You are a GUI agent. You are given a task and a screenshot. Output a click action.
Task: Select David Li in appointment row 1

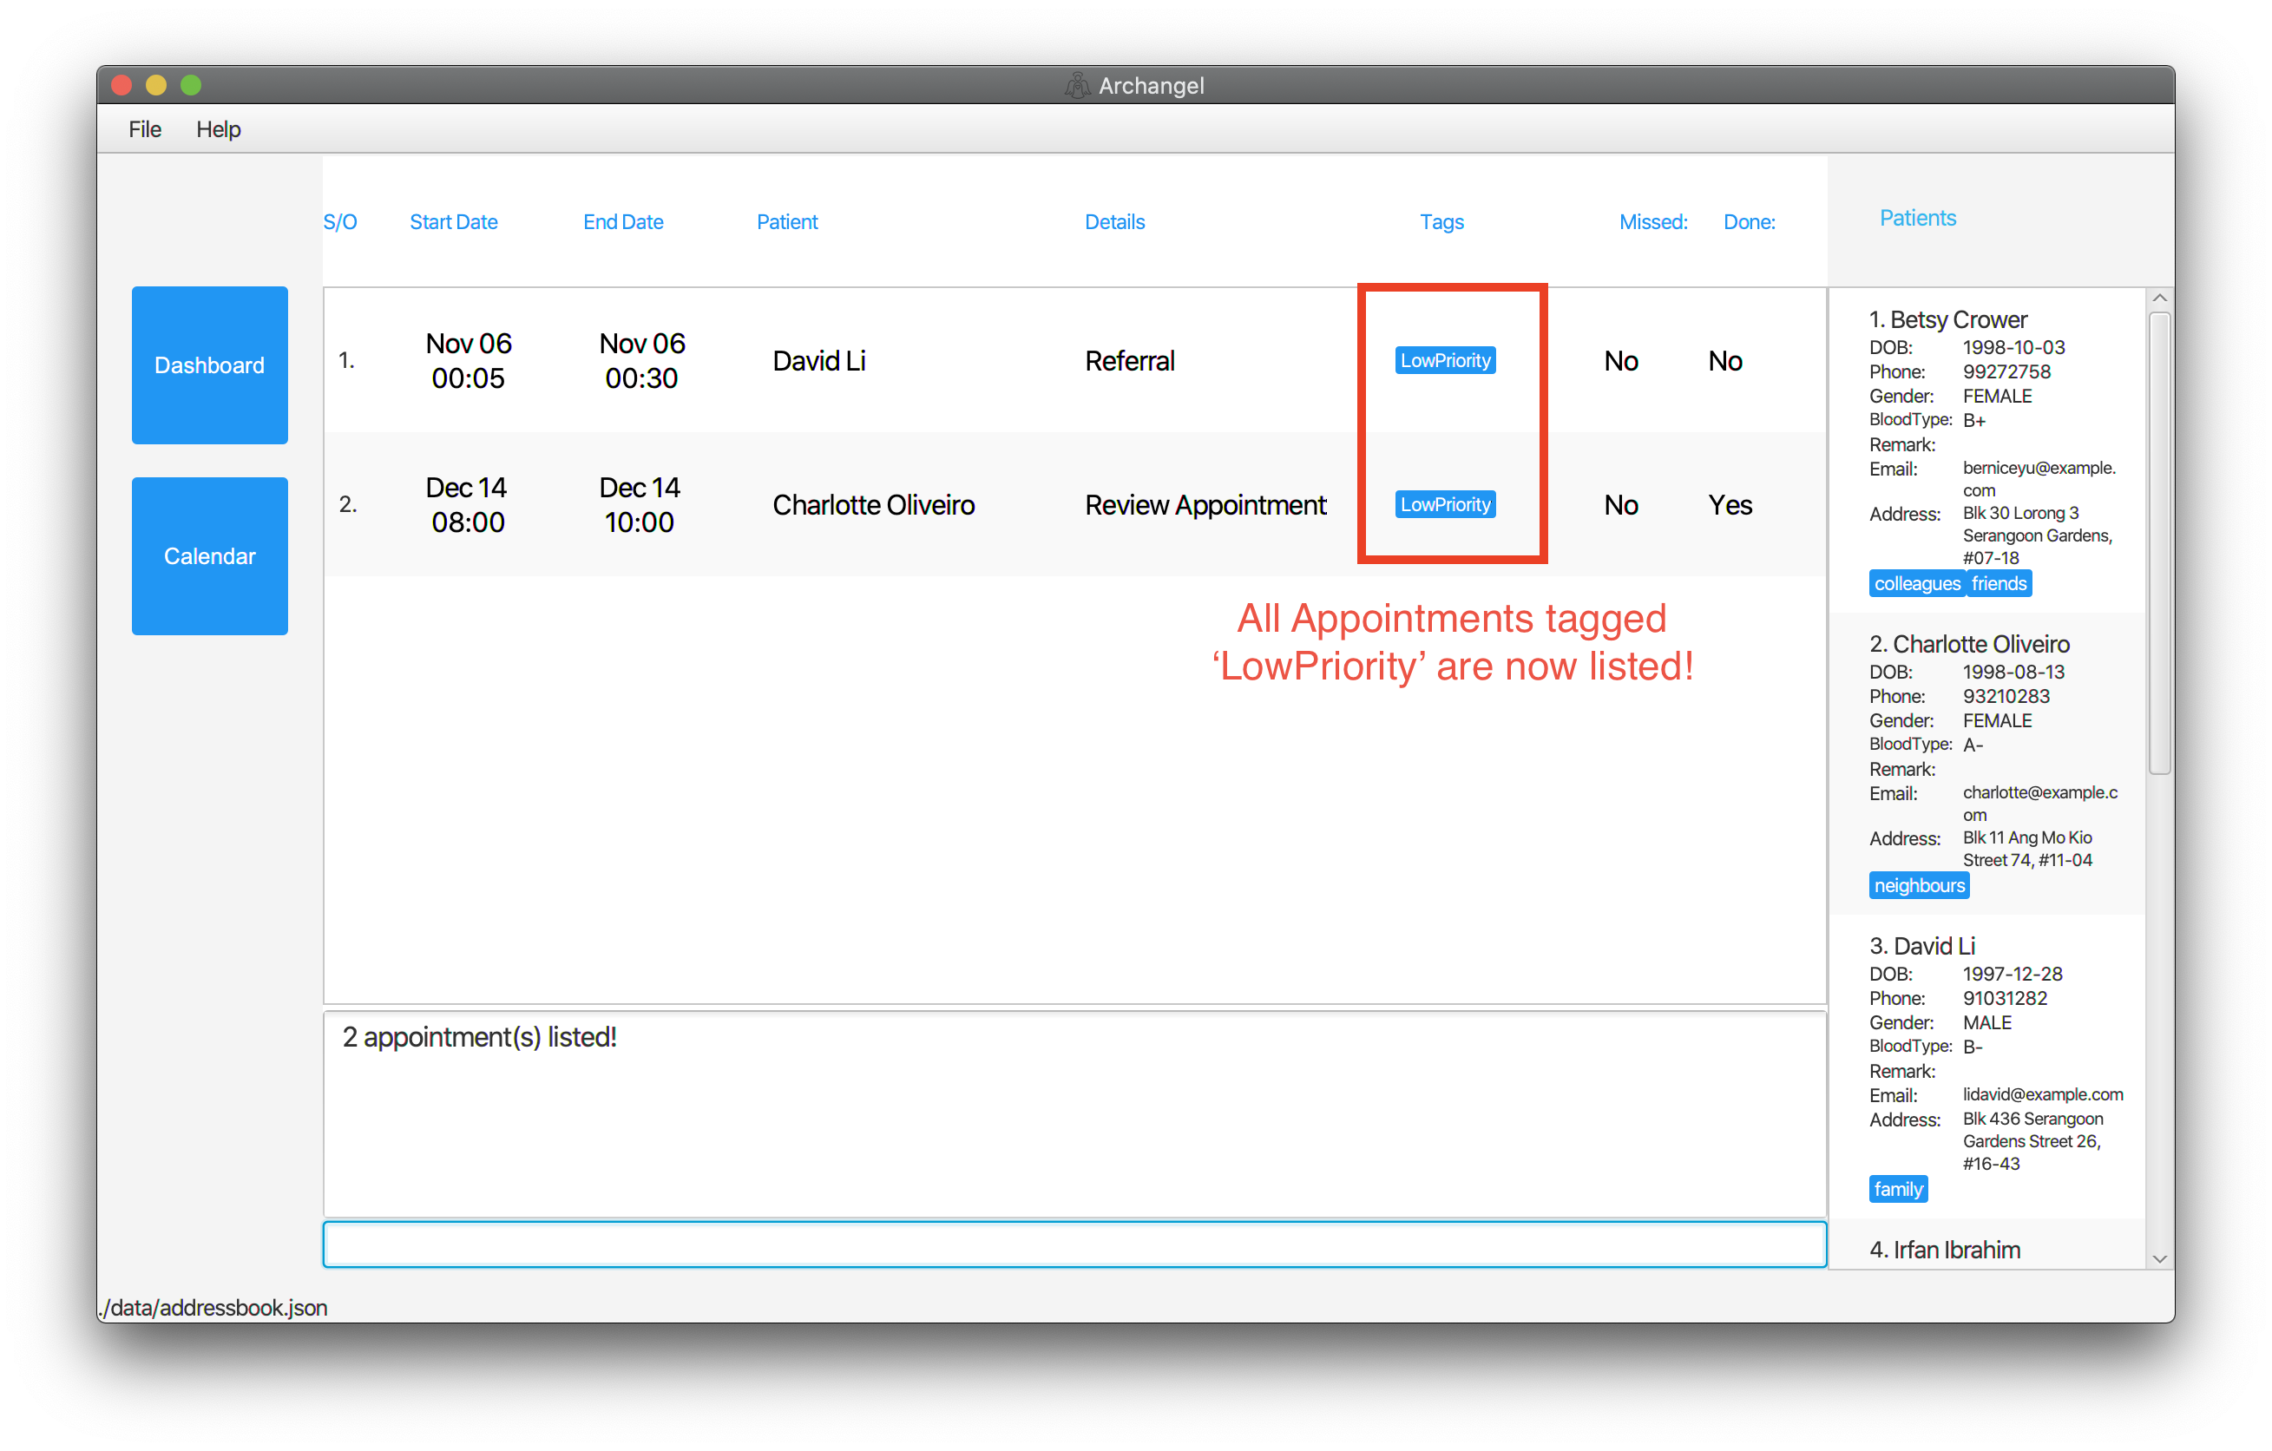pos(818,360)
